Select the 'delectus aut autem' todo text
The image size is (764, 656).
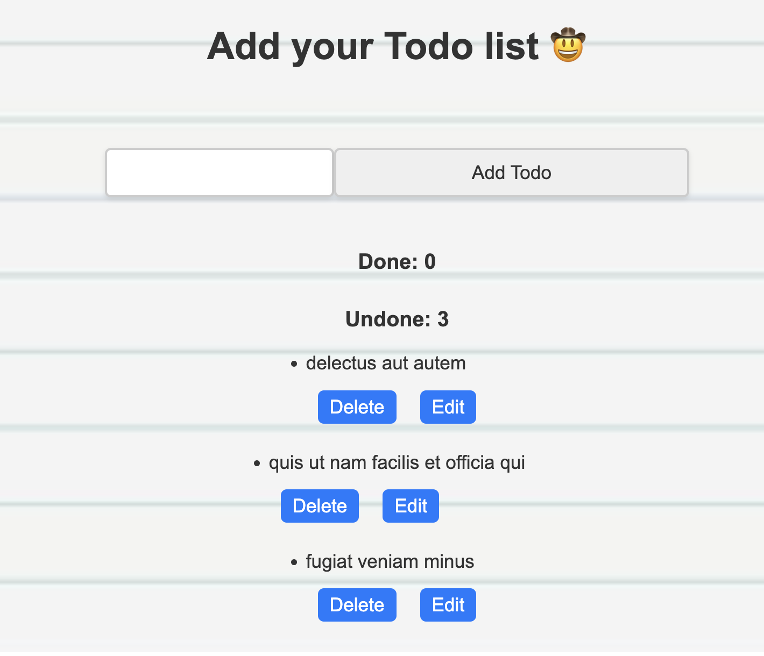tap(386, 363)
